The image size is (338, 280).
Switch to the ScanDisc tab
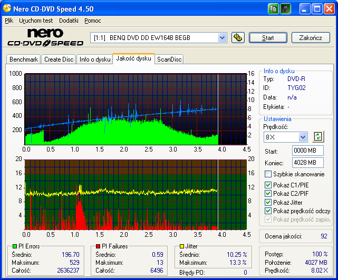(x=169, y=59)
